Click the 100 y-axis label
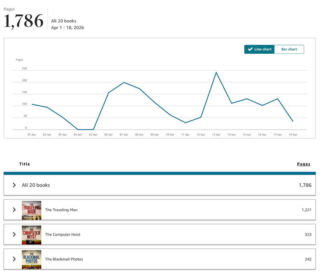Viewport: 321px width, 271px height. tap(24, 104)
